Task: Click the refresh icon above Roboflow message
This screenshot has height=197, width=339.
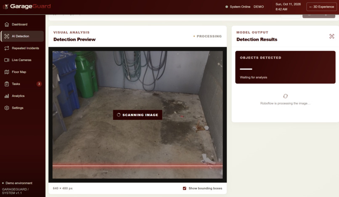Action: click(x=286, y=96)
